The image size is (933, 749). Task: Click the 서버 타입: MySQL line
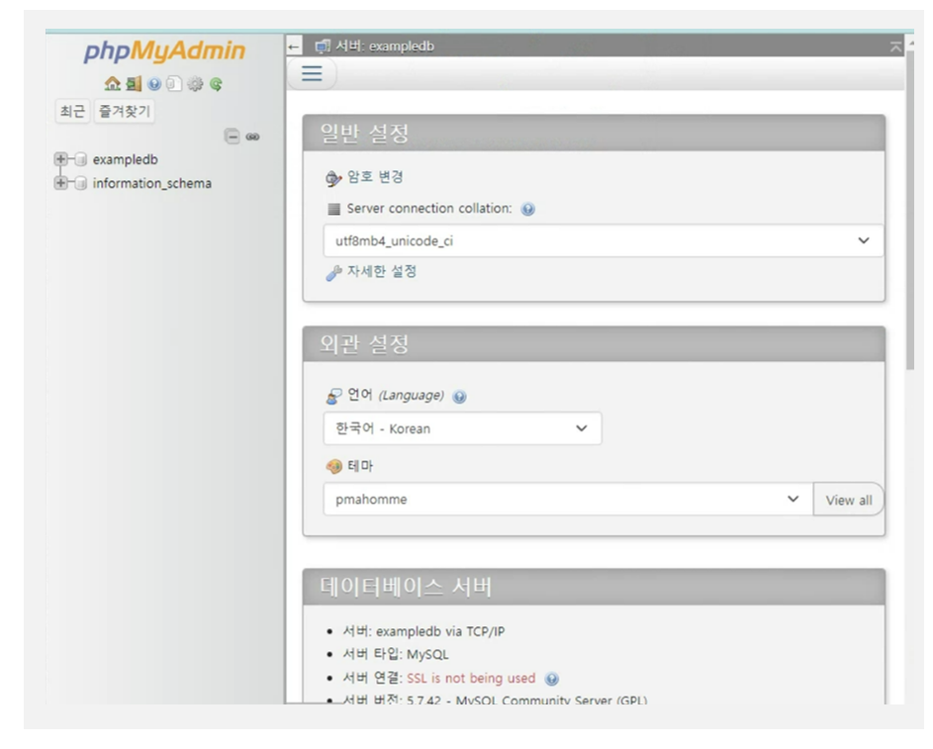(x=396, y=654)
